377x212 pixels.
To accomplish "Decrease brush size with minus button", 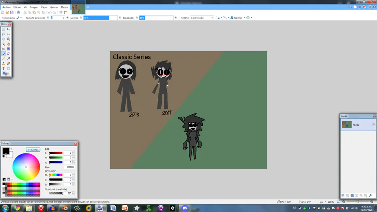I will [48, 18].
